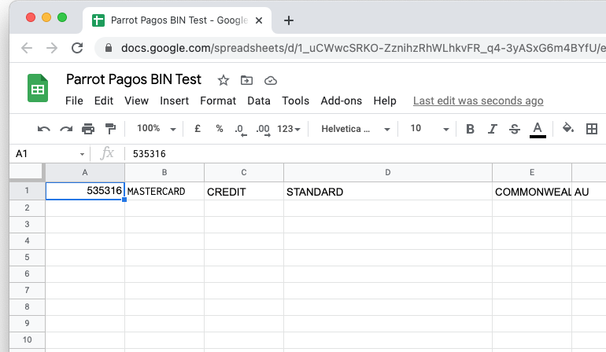Click cell containing COMMONWEAL
The height and width of the screenshot is (352, 606).
[532, 191]
